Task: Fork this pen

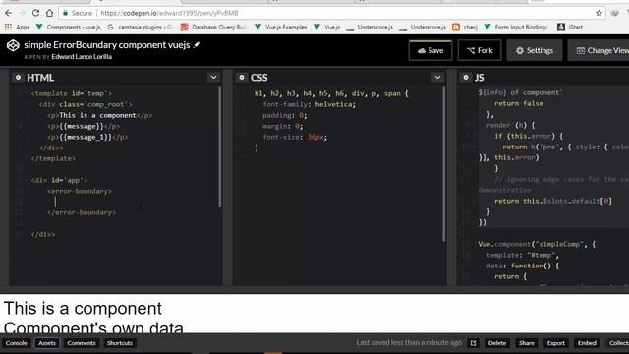Action: (480, 50)
